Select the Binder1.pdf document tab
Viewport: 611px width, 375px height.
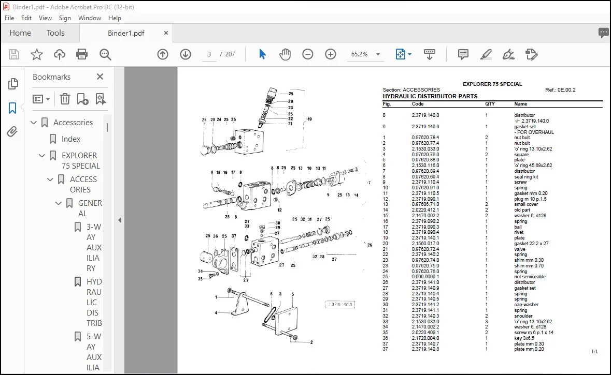(126, 34)
